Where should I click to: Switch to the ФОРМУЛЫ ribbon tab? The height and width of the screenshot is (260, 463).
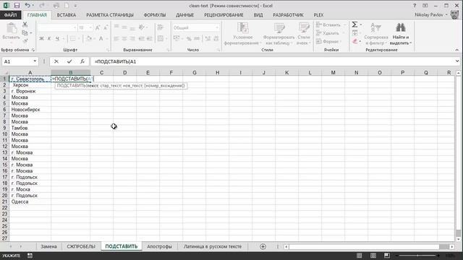click(x=154, y=14)
